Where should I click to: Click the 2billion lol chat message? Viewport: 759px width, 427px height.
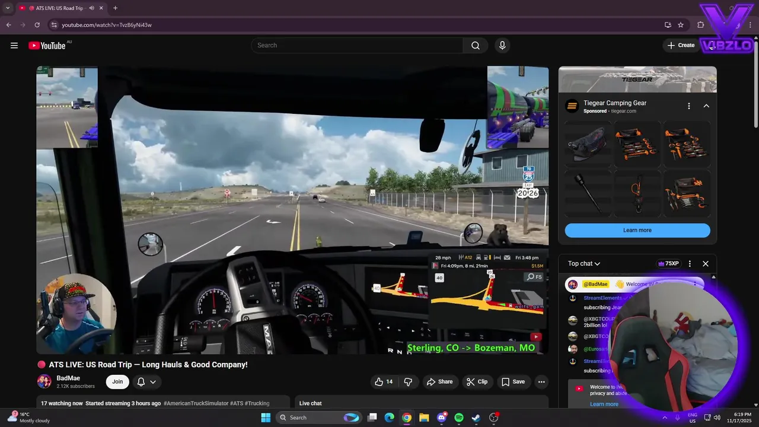[x=596, y=326]
